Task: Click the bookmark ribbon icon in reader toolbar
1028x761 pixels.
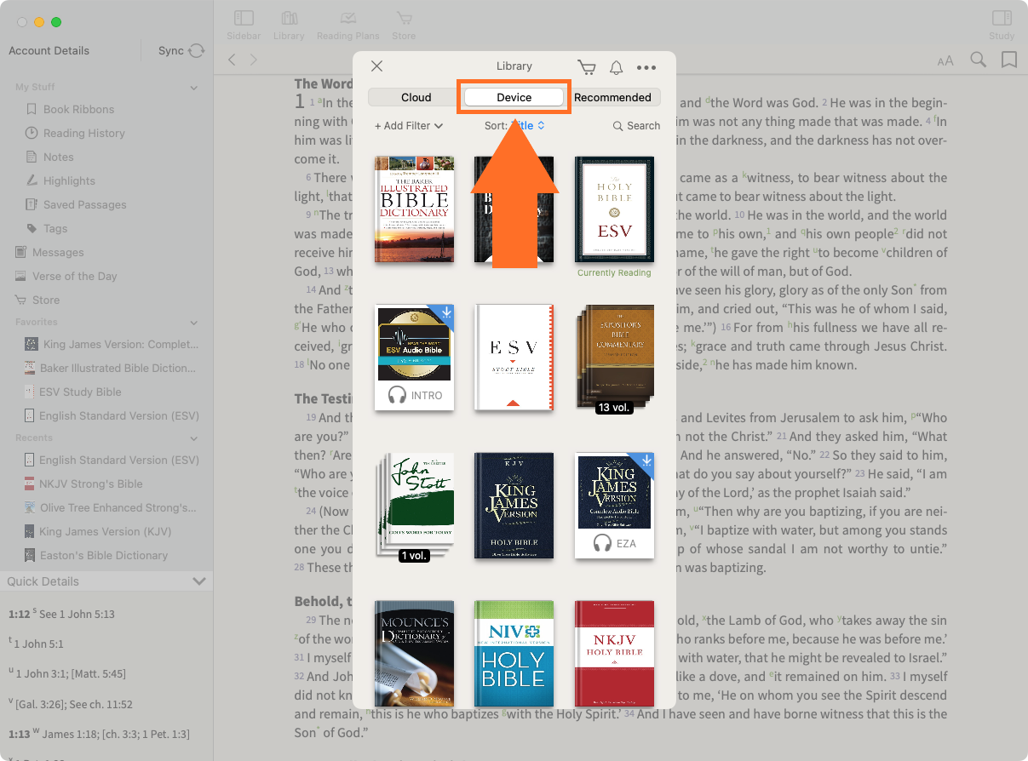Action: tap(1009, 60)
